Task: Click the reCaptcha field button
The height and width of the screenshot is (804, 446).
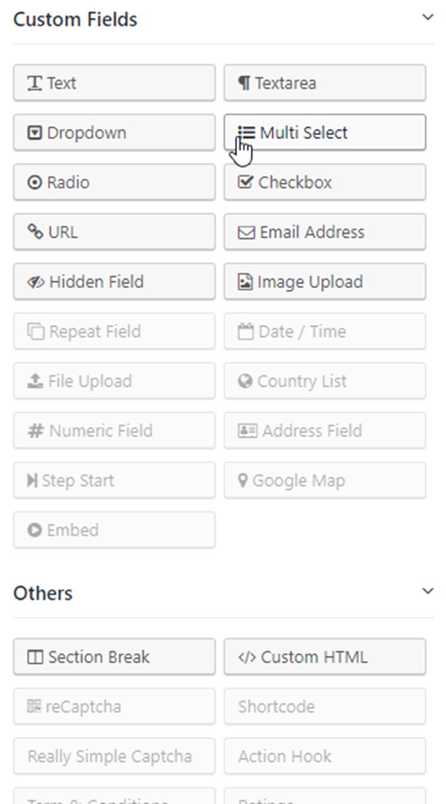Action: pyautogui.click(x=114, y=706)
